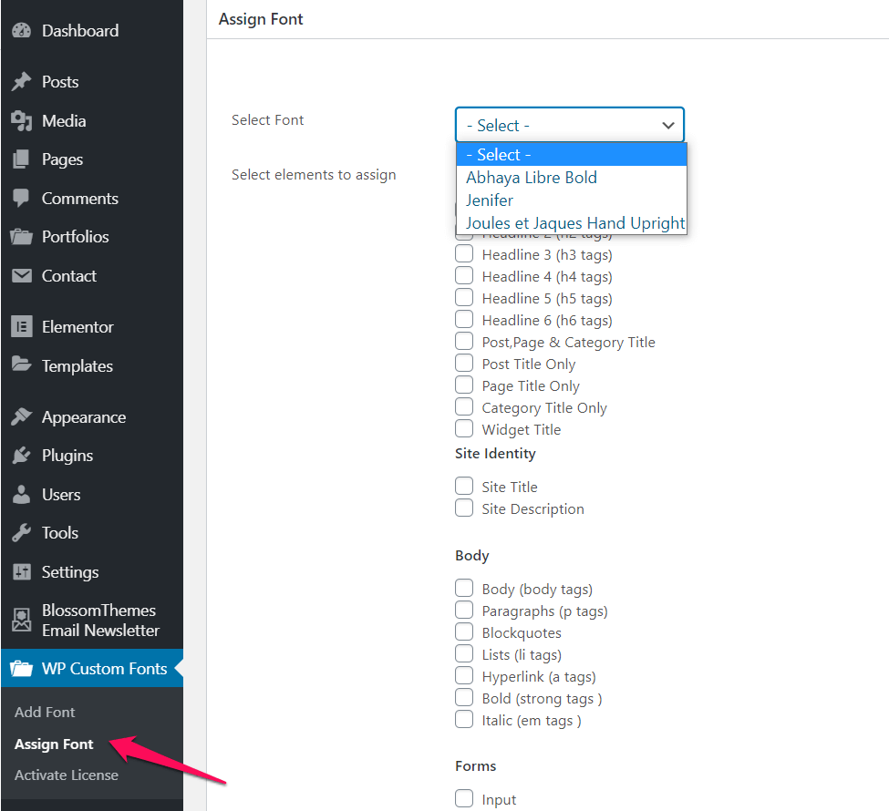Open Media via its camera icon

(x=21, y=121)
